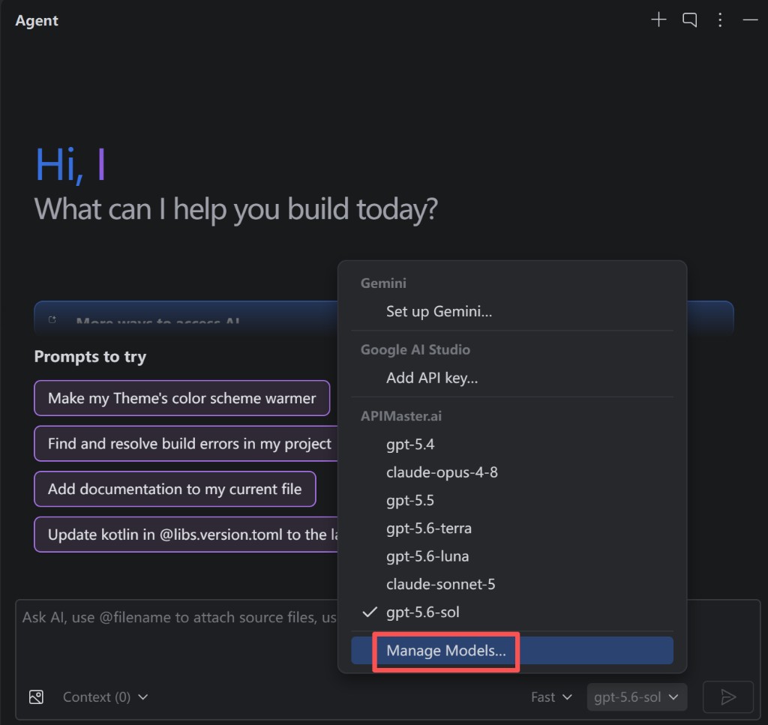Switch to claude-sonnet-5 model
This screenshot has height=725, width=768.
(x=511, y=583)
